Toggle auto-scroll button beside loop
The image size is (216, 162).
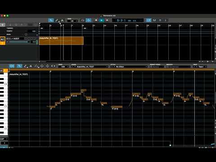click(88, 20)
